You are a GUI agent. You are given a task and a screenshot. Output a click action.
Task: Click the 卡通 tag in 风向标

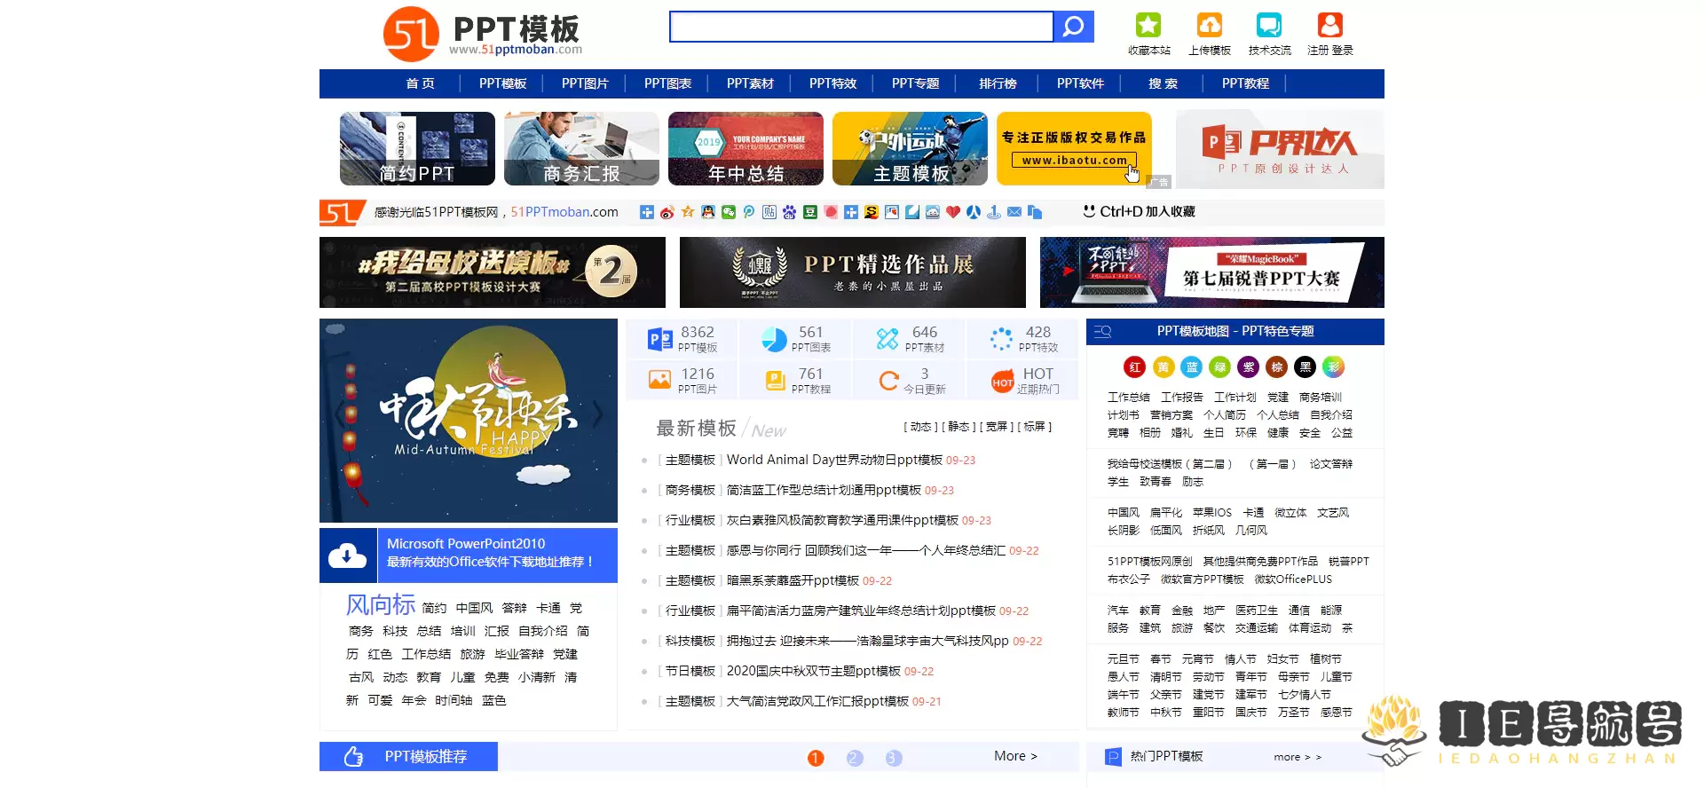tap(548, 608)
